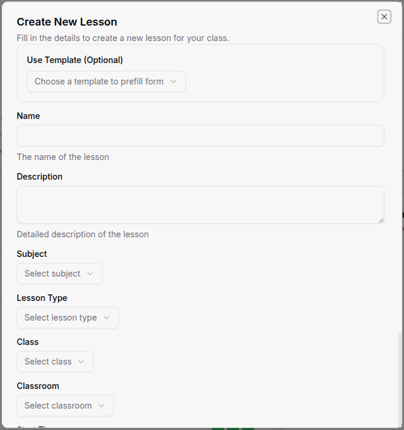
Task: Click the Use Template (Optional) label
Action: pos(75,60)
